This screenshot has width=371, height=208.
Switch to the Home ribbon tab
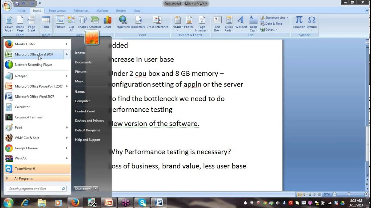[x=21, y=11]
